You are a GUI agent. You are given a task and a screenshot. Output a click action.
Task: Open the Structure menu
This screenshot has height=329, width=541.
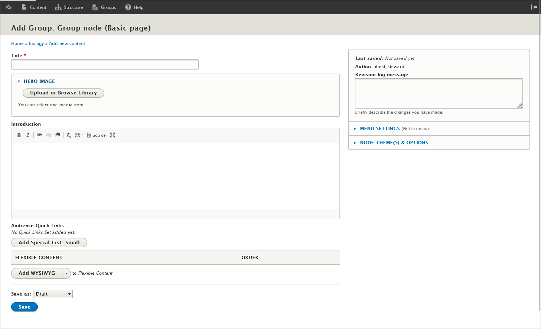point(69,7)
